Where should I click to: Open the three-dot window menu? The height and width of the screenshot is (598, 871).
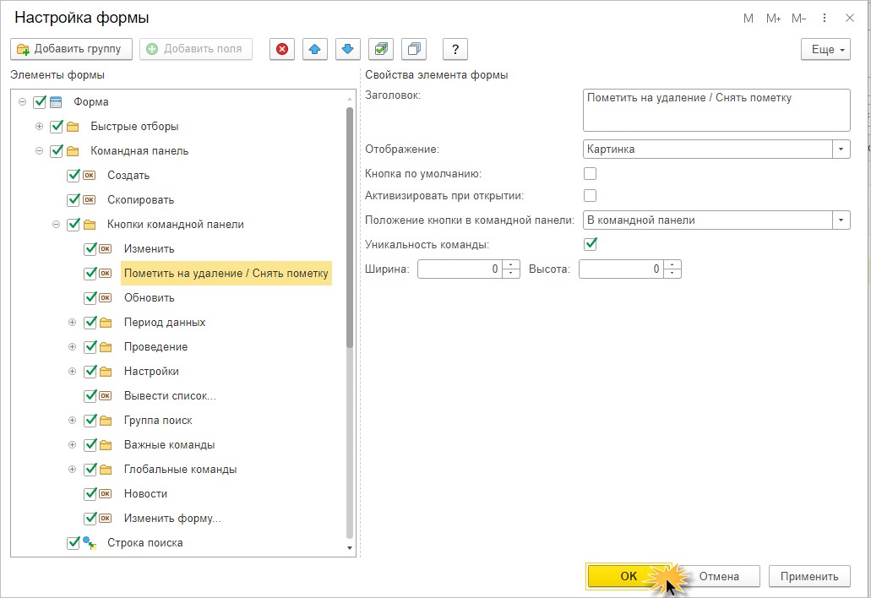[825, 18]
